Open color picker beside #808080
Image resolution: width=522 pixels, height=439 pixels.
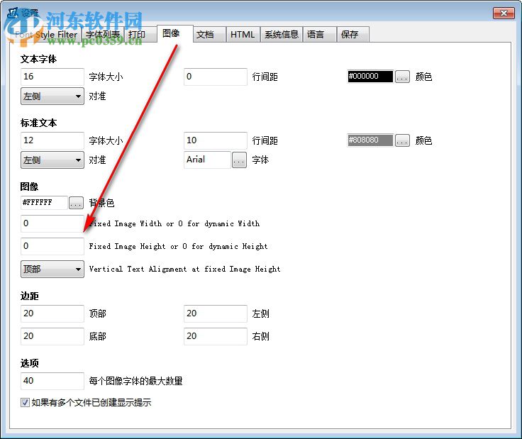click(402, 141)
